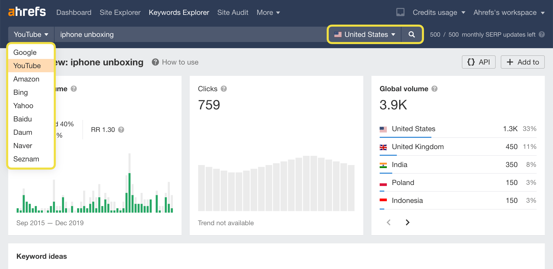This screenshot has width=553, height=269.
Task: Click help icon beside Global volume
Action: [x=434, y=89]
